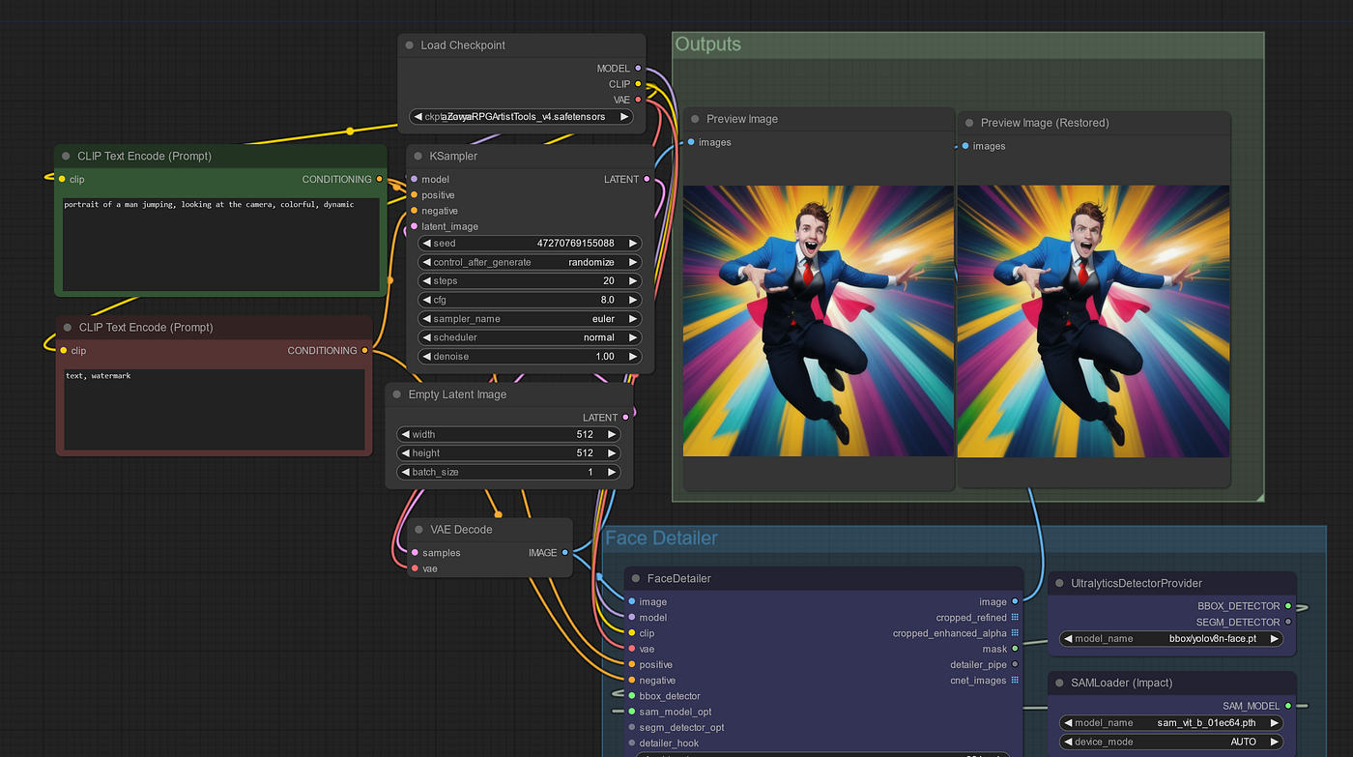Collapse the FaceDetailer node title dot
Viewport: 1353px width, 757px height.
(x=635, y=578)
